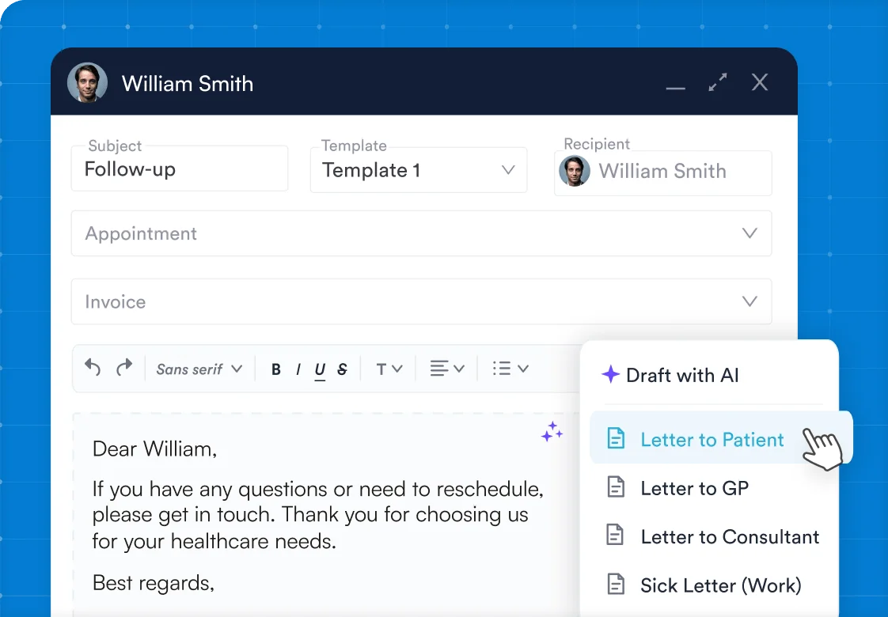This screenshot has height=617, width=888.
Task: Select Letter to Patient option
Action: [721, 437]
